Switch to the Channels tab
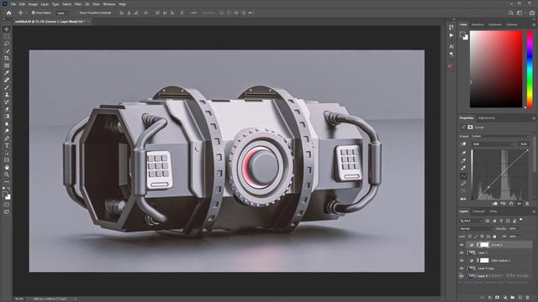This screenshot has width=538, height=302. pyautogui.click(x=479, y=211)
